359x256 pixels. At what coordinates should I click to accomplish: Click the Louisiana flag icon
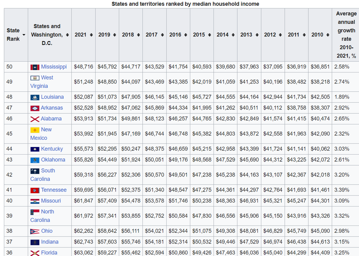pyautogui.click(x=35, y=97)
